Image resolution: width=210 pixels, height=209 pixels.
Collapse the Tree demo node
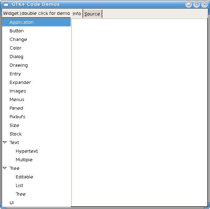point(5,168)
